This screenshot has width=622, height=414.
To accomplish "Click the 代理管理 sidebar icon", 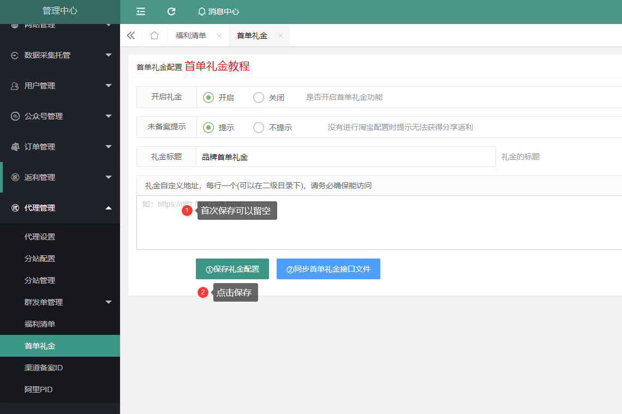I will tap(15, 208).
